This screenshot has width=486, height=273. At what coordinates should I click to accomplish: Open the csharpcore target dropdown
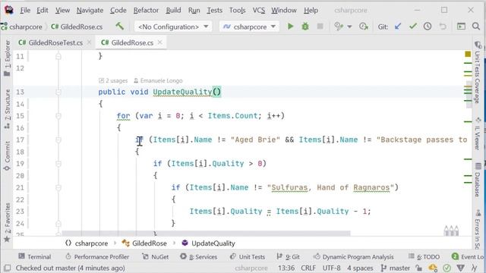point(249,27)
